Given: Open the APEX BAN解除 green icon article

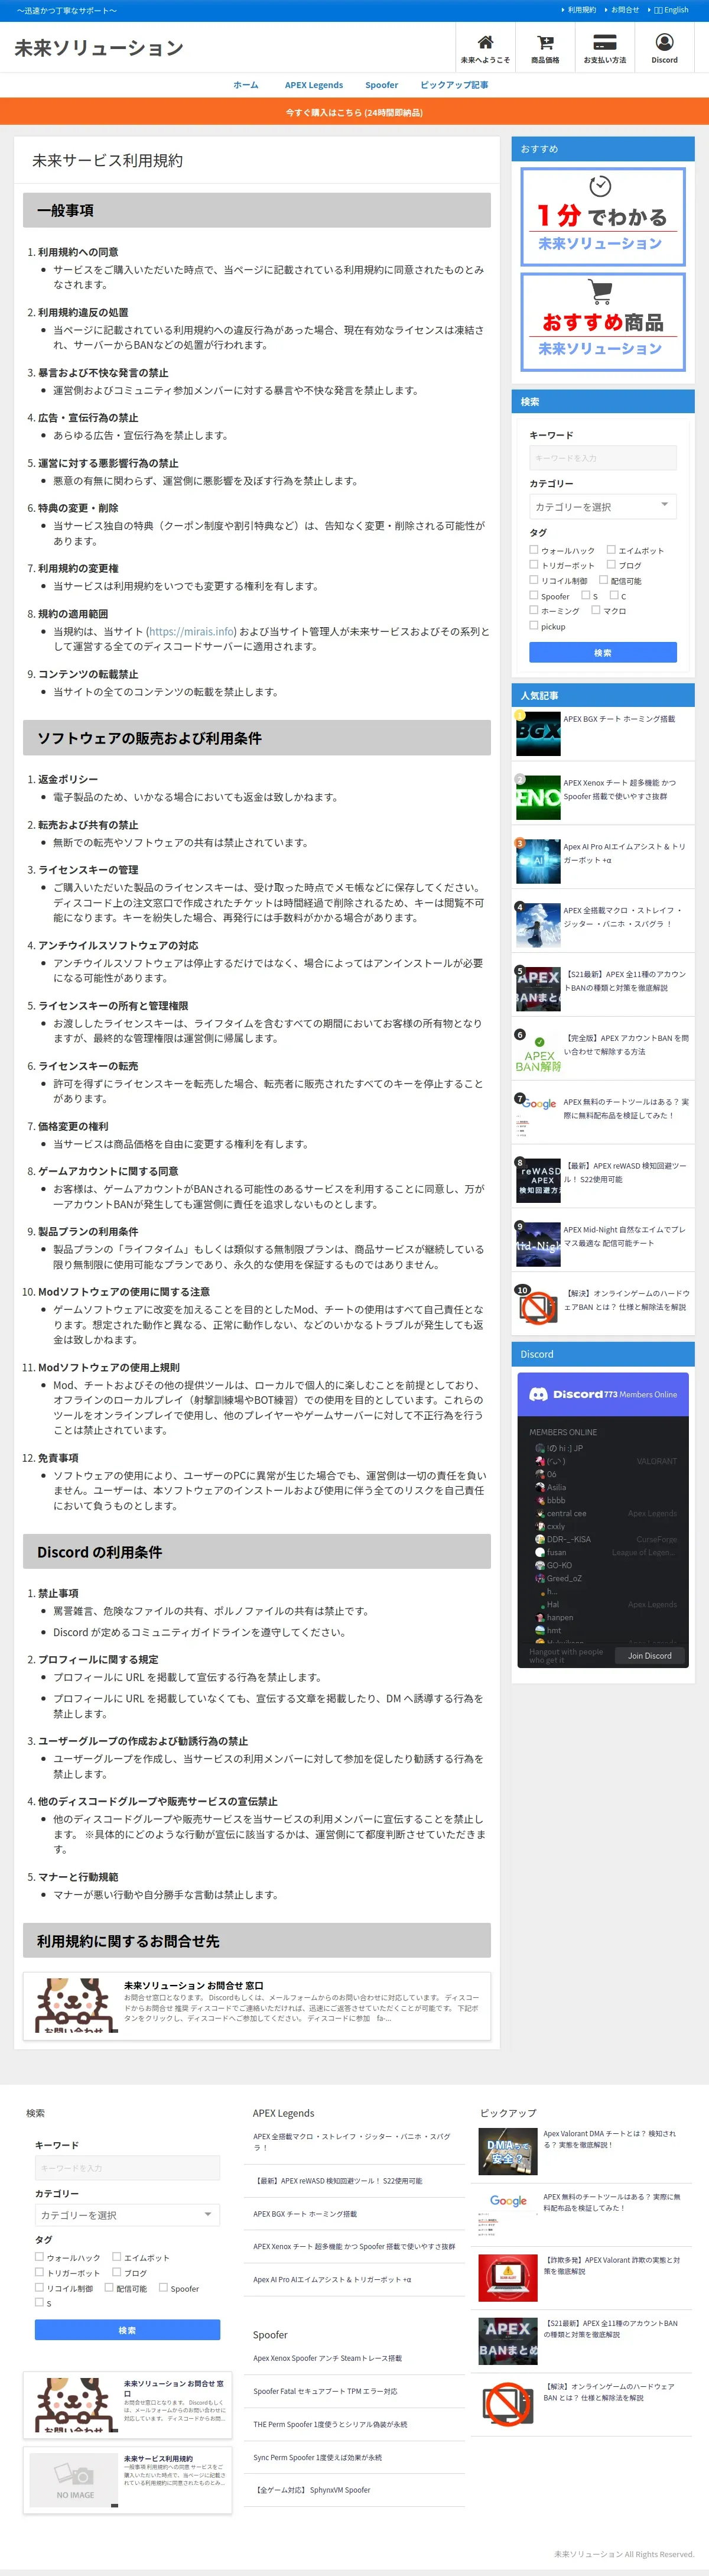Looking at the screenshot, I should 538,1053.
